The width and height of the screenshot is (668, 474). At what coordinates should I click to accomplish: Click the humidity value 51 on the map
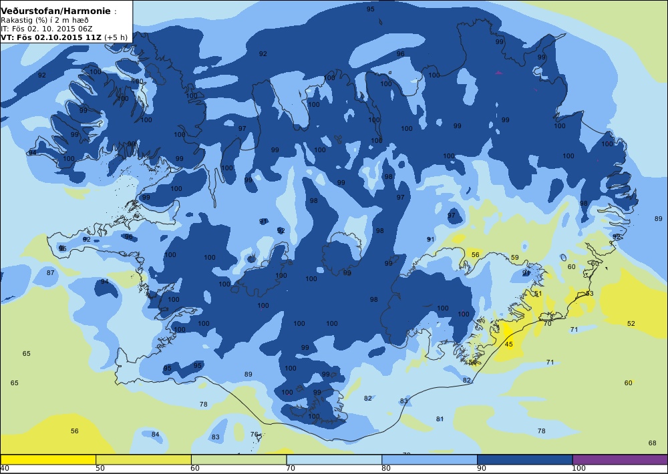[538, 294]
